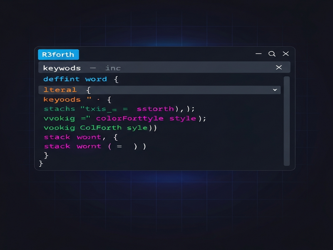
Task: Click the vertical scrollbar of the editor
Action: (x=287, y=121)
